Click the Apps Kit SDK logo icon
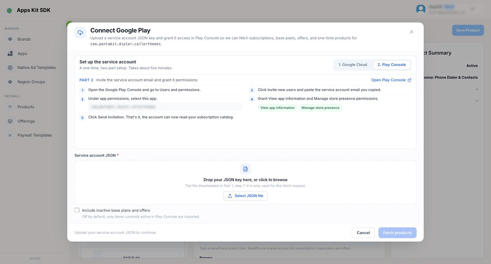Screen dimensions: 491x264 (x=9, y=10)
